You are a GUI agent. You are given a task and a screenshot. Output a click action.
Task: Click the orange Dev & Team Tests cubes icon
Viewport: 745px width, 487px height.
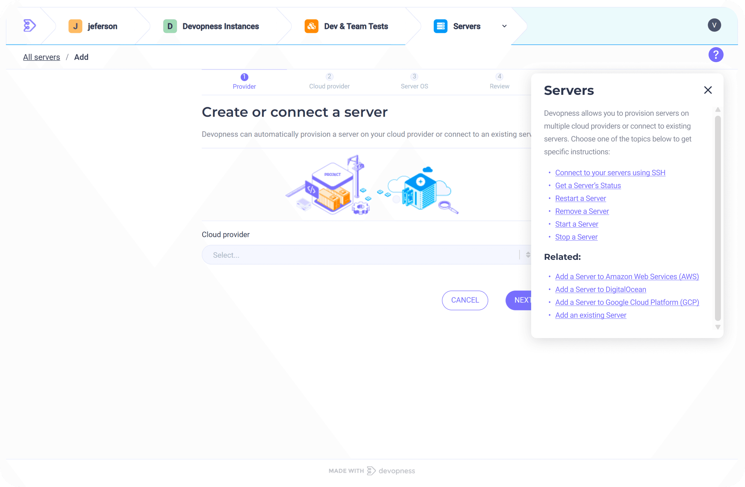tap(311, 26)
